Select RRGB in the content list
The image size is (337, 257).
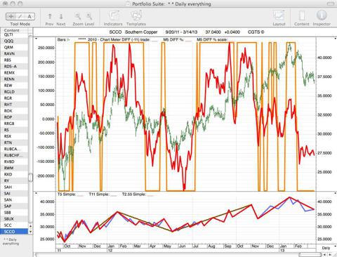(14, 124)
